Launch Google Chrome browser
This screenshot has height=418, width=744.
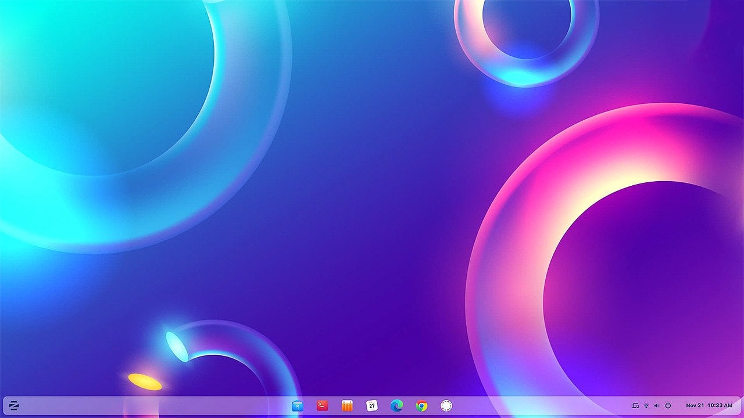(x=421, y=406)
